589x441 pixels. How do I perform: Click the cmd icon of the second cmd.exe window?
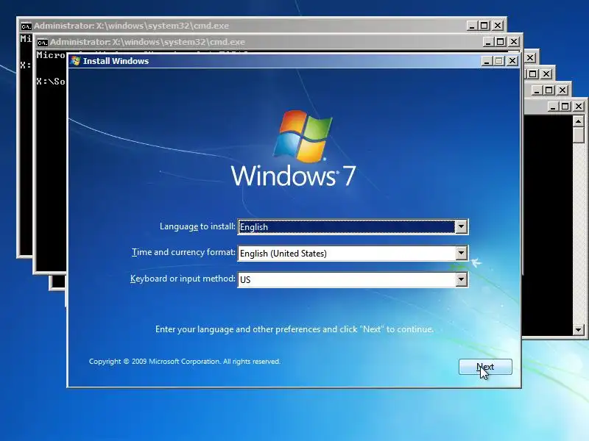(42, 43)
